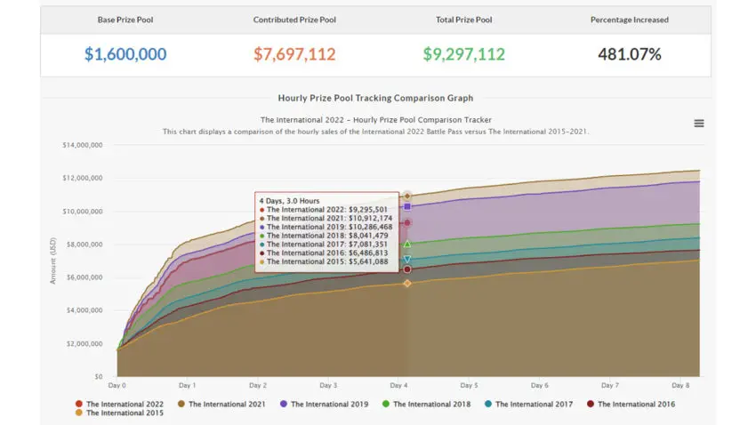This screenshot has width=756, height=425.
Task: Click the Day 3 x-axis label
Action: click(x=328, y=386)
